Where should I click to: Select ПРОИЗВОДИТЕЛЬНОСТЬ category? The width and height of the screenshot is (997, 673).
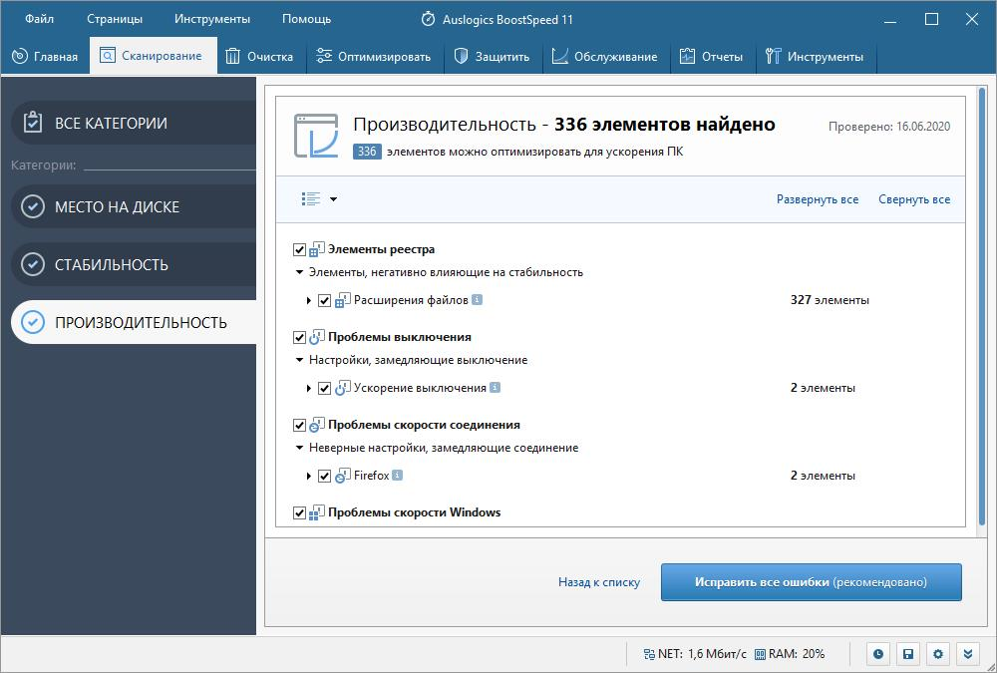pos(134,322)
